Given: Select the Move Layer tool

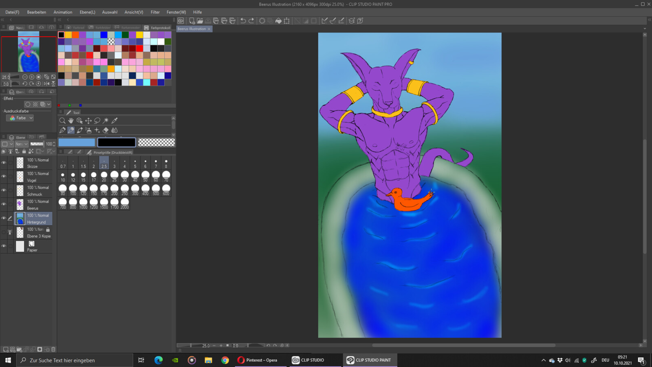Looking at the screenshot, I should [x=88, y=121].
